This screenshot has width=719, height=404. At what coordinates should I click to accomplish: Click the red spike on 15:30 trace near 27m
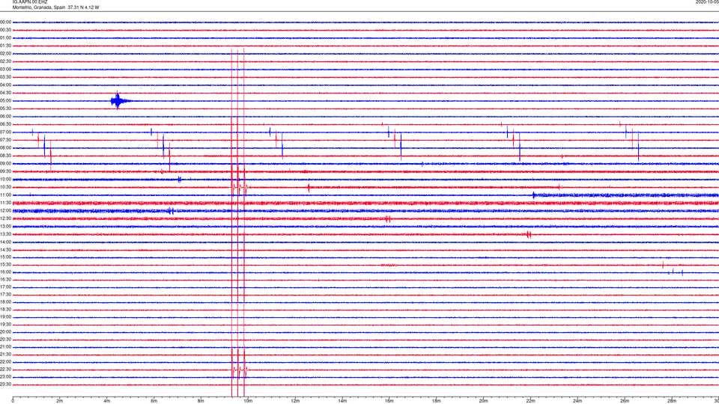point(663,265)
